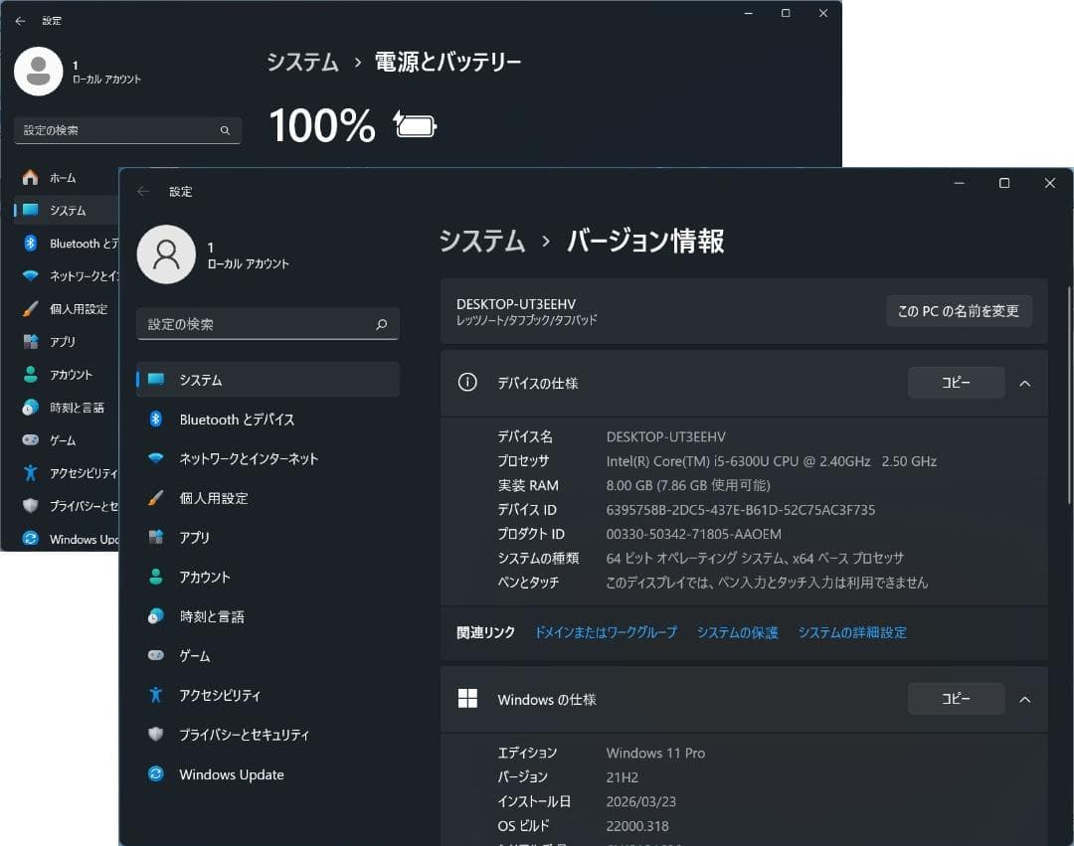Collapse the デバイスの仕様 section
1074x846 pixels.
pyautogui.click(x=1025, y=383)
